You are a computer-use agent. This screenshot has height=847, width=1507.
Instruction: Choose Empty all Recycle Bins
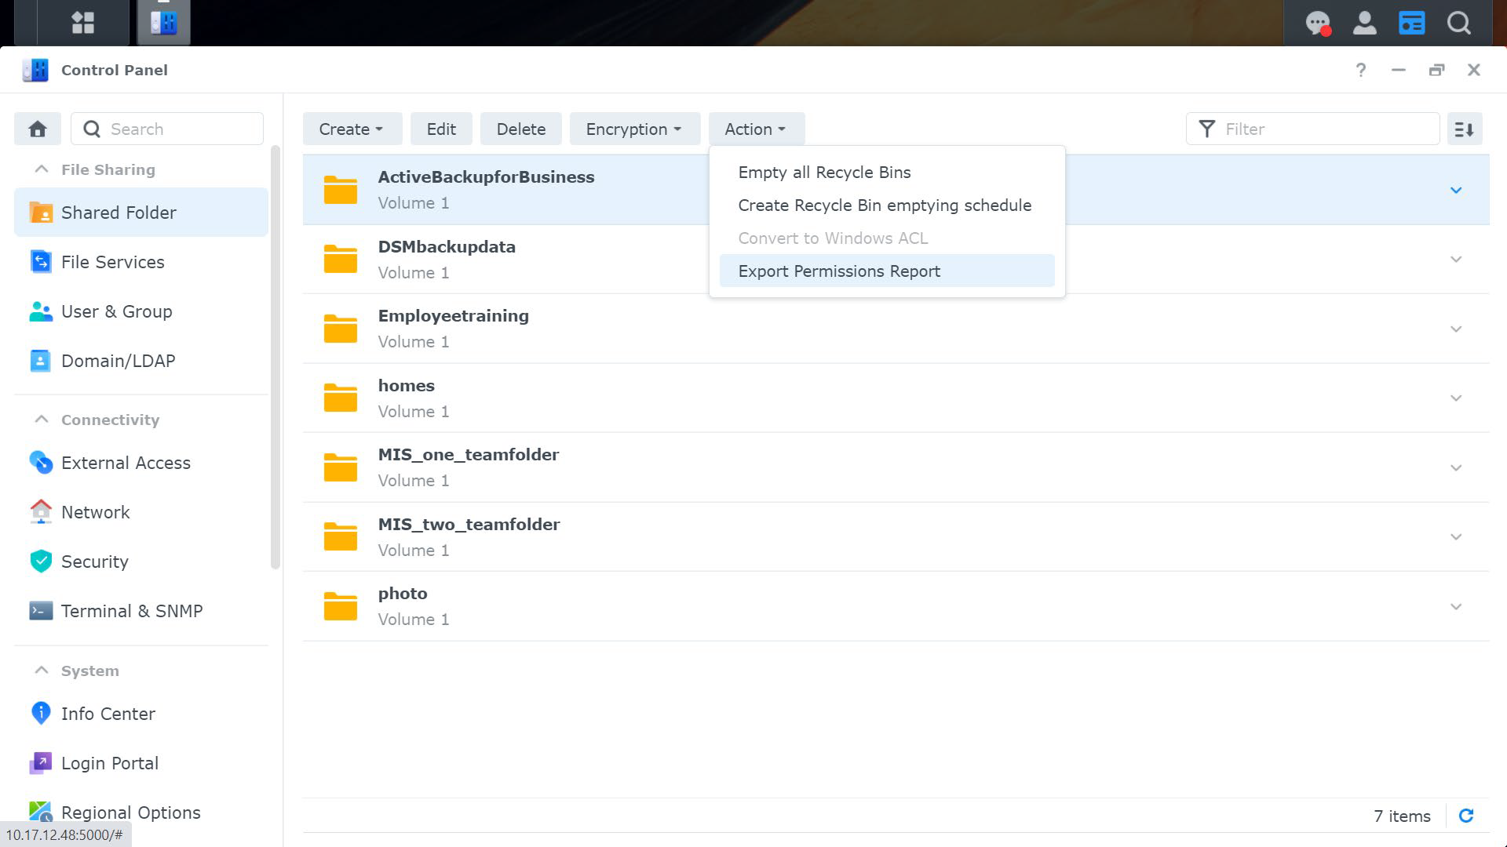pos(824,172)
